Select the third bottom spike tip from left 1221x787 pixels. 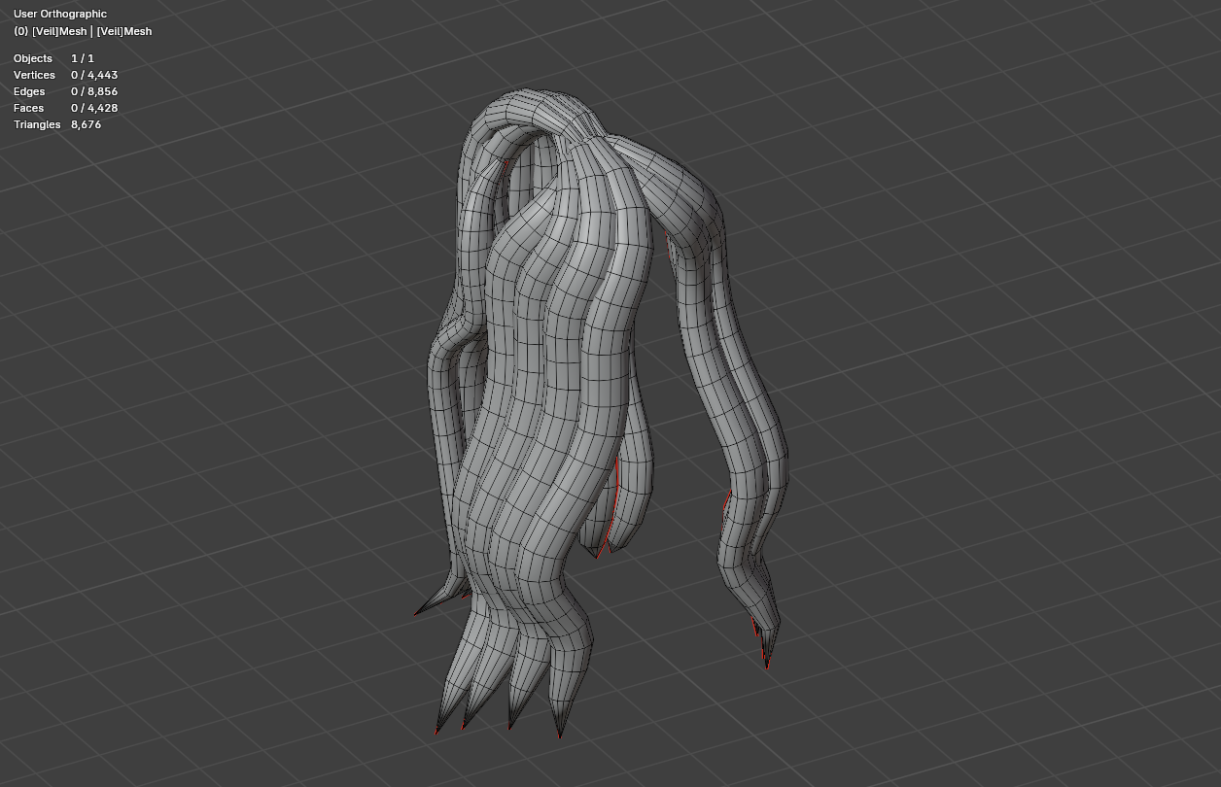tap(509, 727)
